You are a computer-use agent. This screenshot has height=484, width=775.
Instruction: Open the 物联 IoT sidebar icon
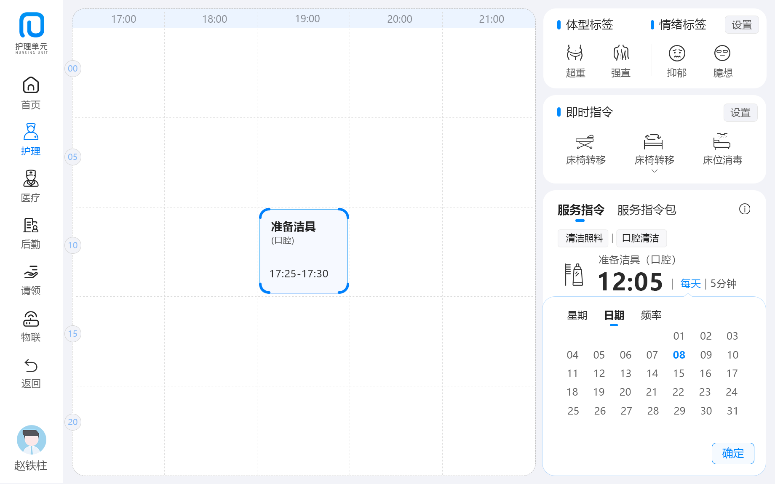(x=31, y=319)
